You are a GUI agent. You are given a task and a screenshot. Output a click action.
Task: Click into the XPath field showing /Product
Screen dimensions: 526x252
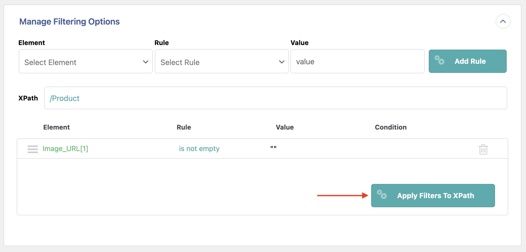coord(275,98)
